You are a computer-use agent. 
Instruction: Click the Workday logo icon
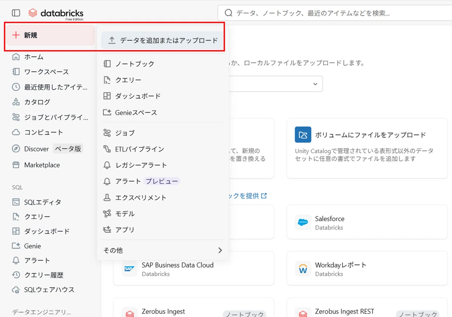[303, 269]
